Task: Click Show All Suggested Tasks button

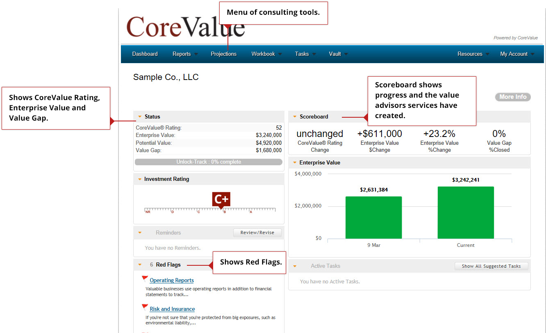Action: (x=491, y=266)
